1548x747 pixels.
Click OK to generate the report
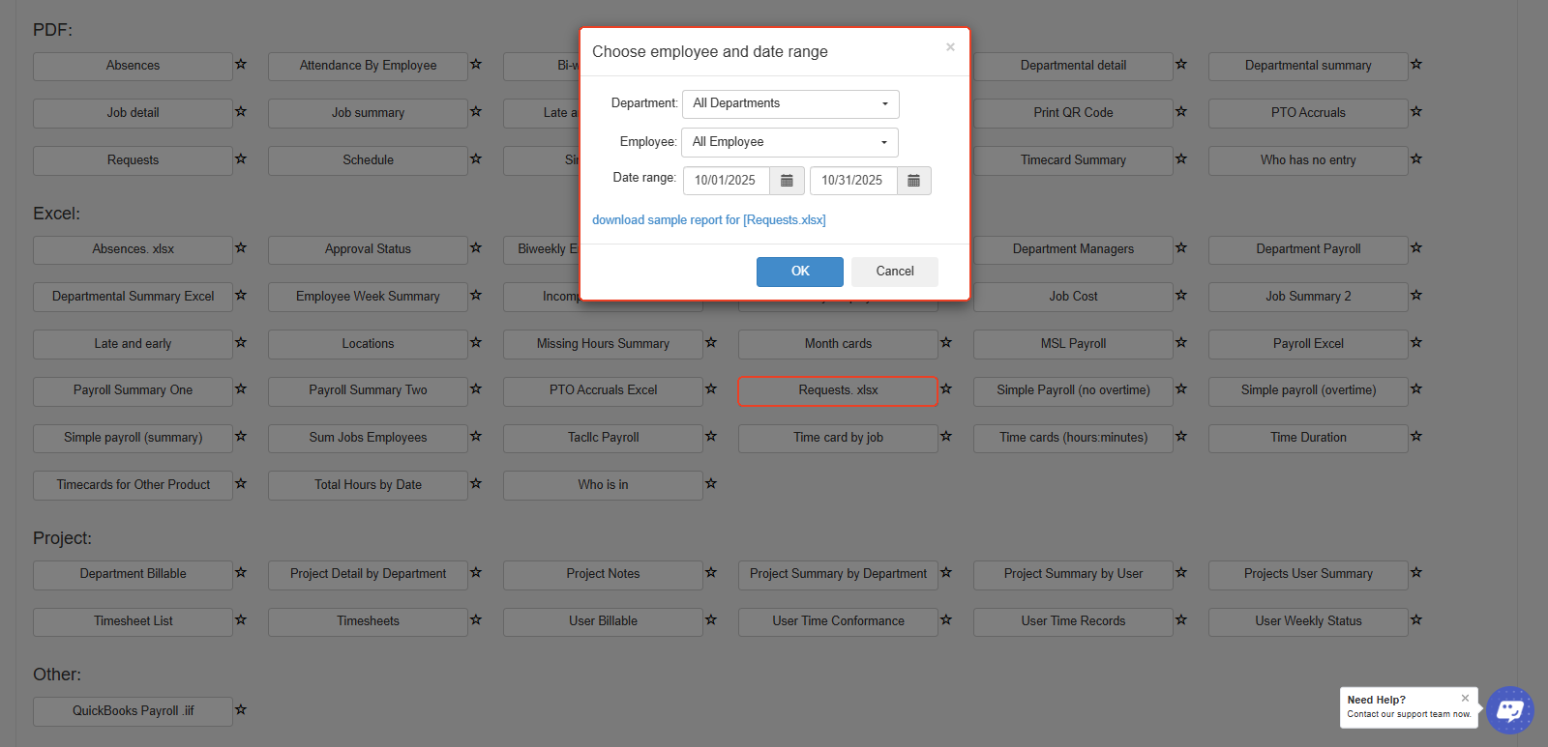coord(799,272)
